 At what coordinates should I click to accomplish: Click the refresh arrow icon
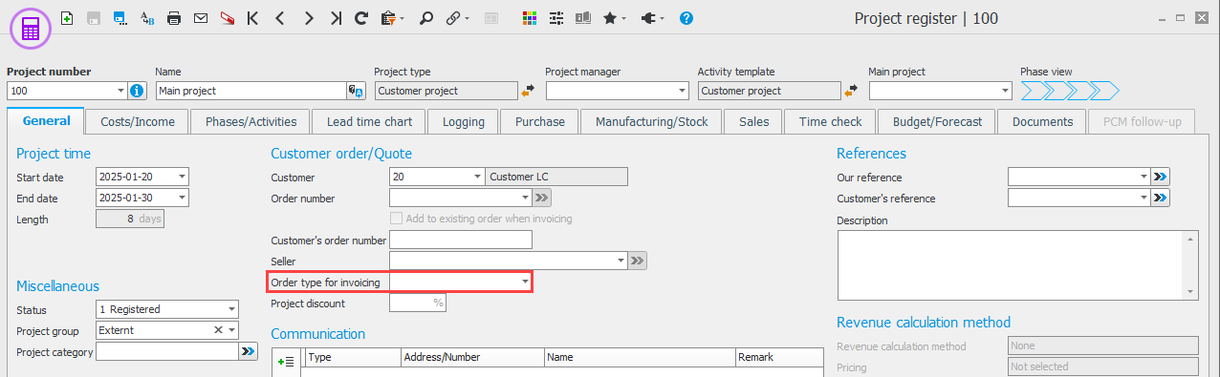360,17
